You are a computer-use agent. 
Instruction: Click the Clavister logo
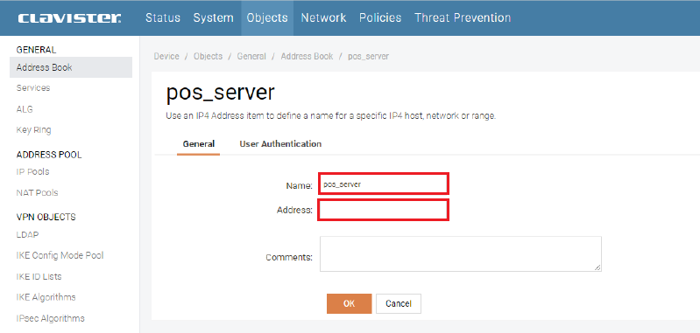[x=69, y=18]
